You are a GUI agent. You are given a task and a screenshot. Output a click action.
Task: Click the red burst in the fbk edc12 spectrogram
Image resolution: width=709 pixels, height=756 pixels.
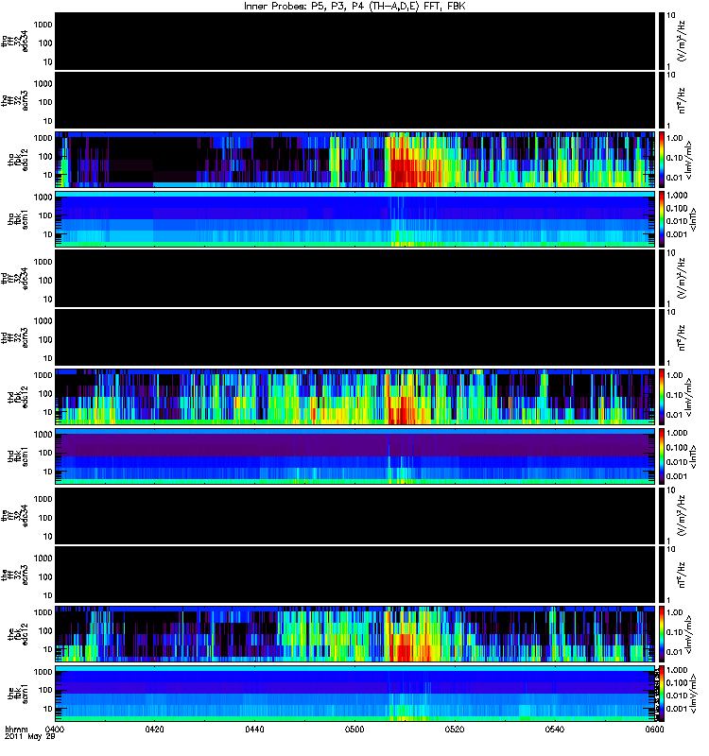[405, 648]
